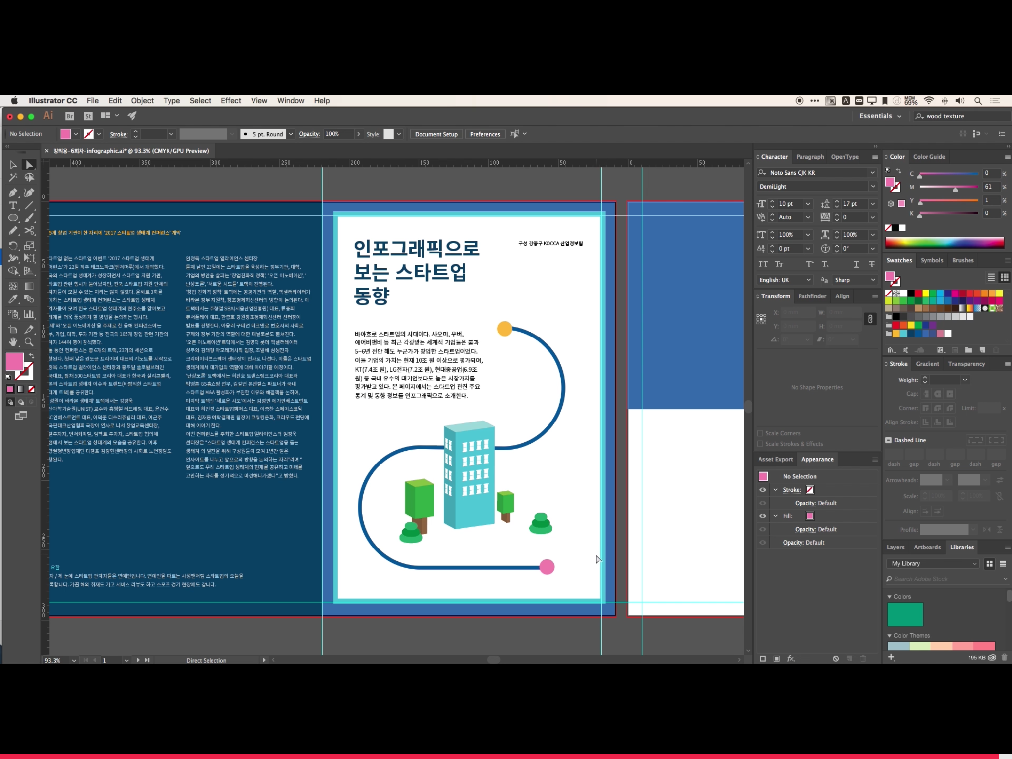Select the Pen tool
This screenshot has width=1012, height=759.
[13, 192]
